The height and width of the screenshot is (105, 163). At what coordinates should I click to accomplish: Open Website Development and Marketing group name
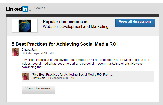coord(76,27)
